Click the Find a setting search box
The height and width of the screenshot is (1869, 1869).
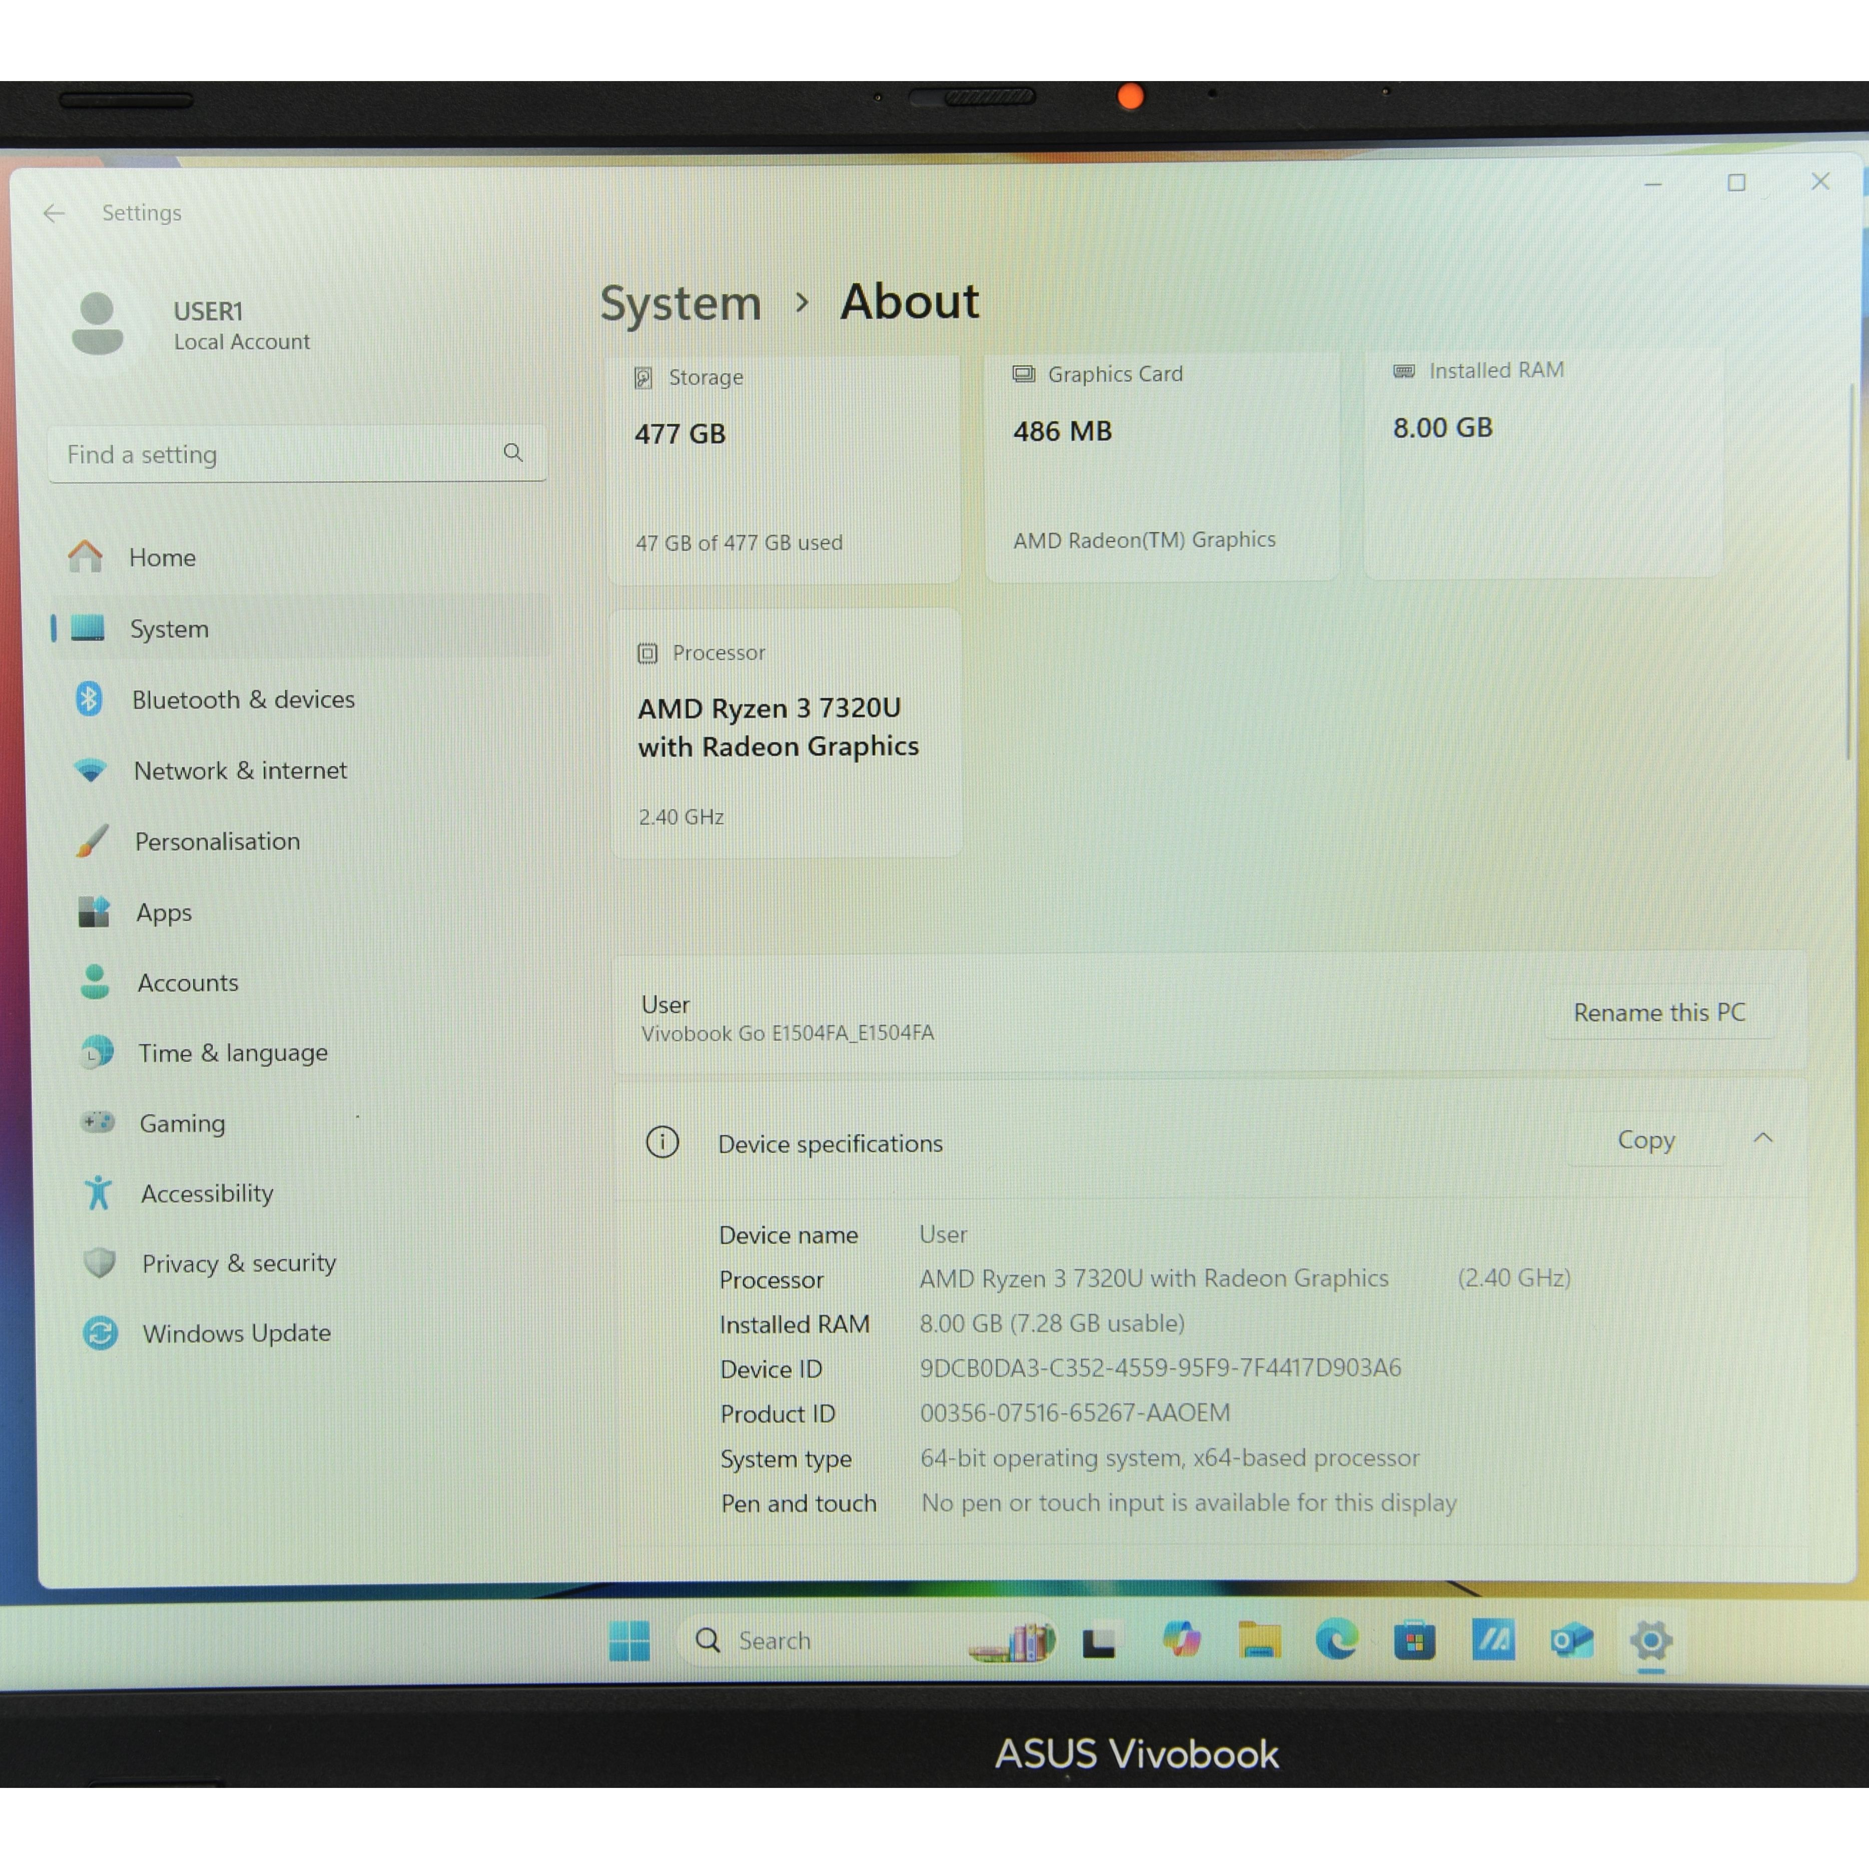click(x=297, y=453)
